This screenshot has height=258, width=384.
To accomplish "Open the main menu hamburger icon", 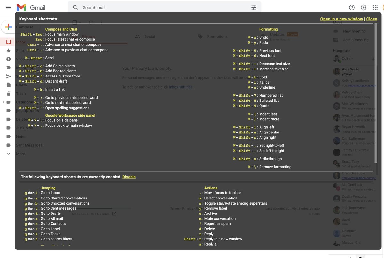I will [x=9, y=7].
